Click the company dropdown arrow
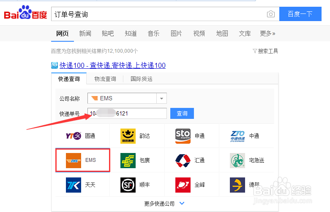Viewport: 330px width, 212px height. pos(162,98)
